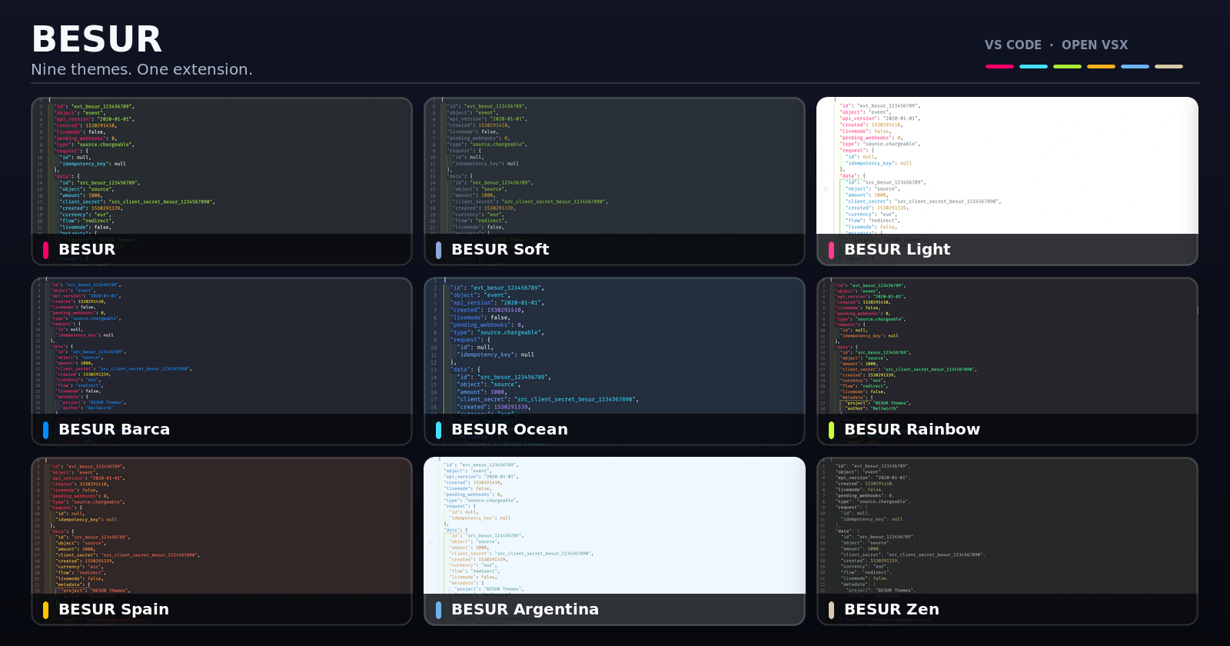The height and width of the screenshot is (646, 1230).
Task: Pick the blue accent pill beside BESUR Barca
Action: (x=46, y=430)
